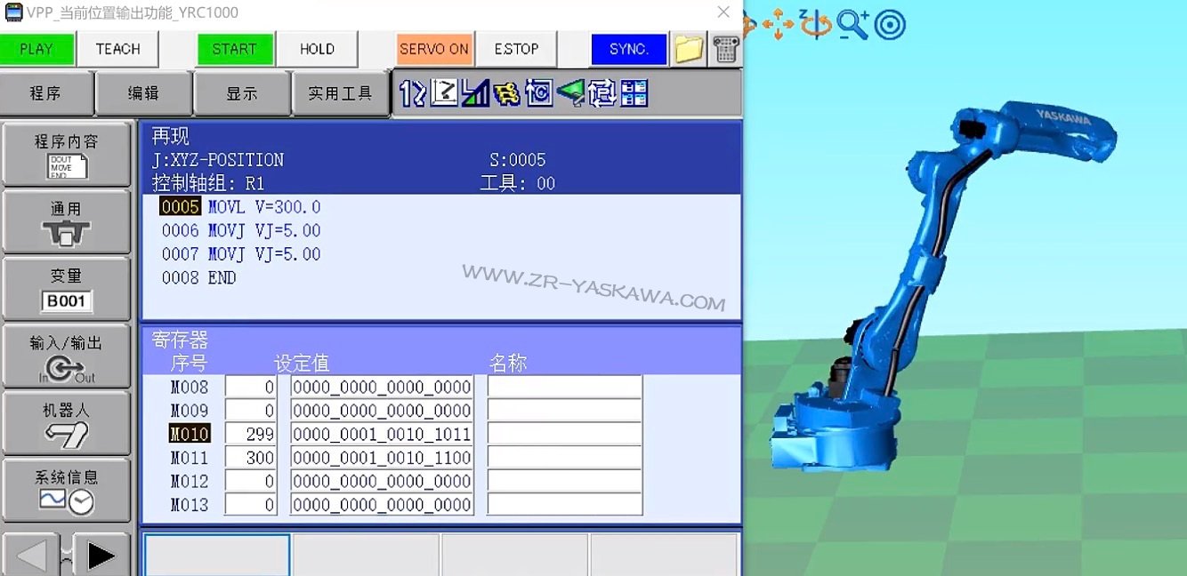Click M010 binary field 0000_0001_0010_1011
1187x576 pixels.
point(382,434)
